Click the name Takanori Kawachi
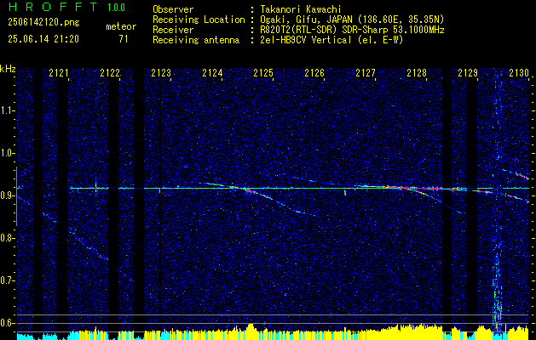 [x=301, y=9]
